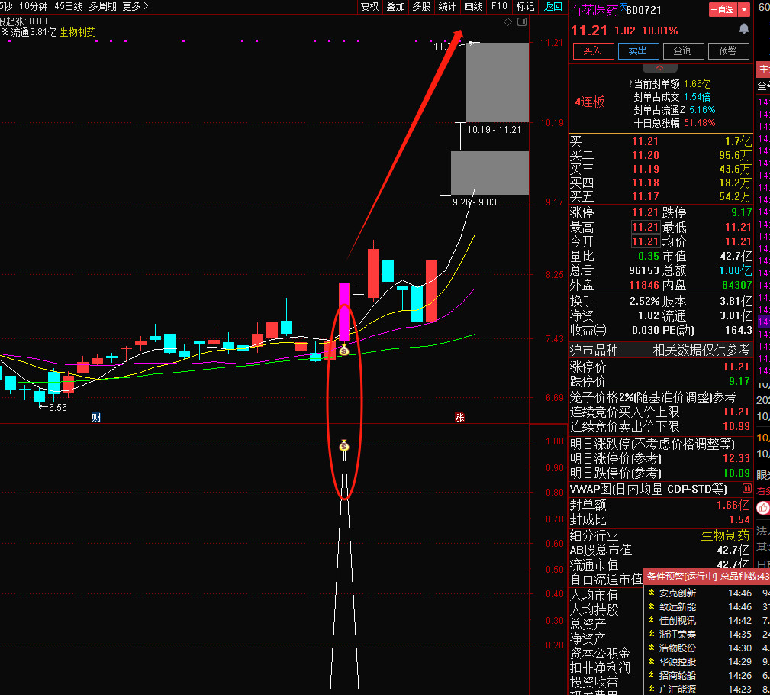
Task: Click the money bag marker in indicator pane
Action: click(x=343, y=445)
